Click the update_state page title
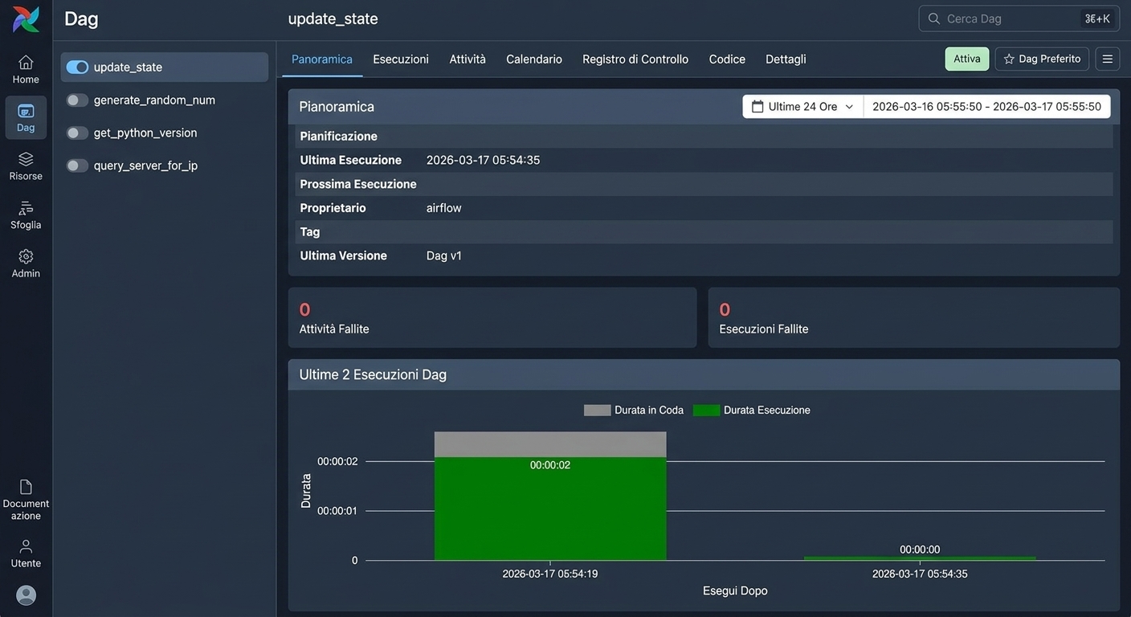1131x617 pixels. (333, 18)
